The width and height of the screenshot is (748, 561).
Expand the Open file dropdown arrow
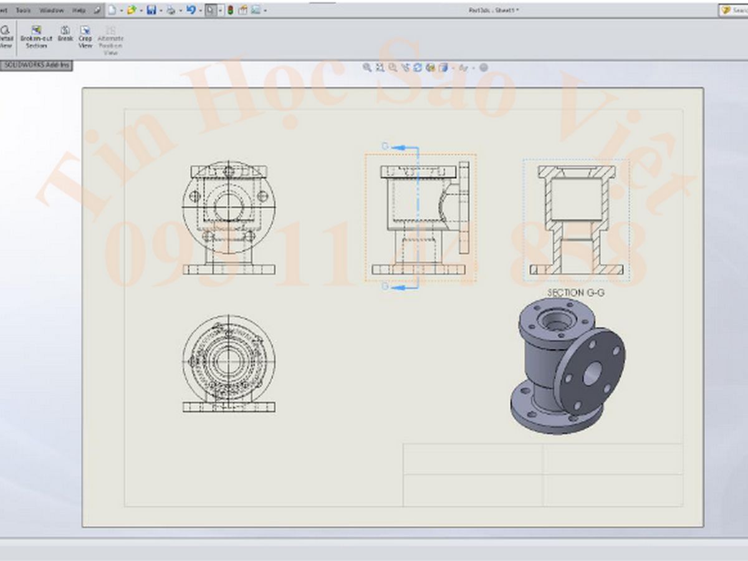pos(141,11)
